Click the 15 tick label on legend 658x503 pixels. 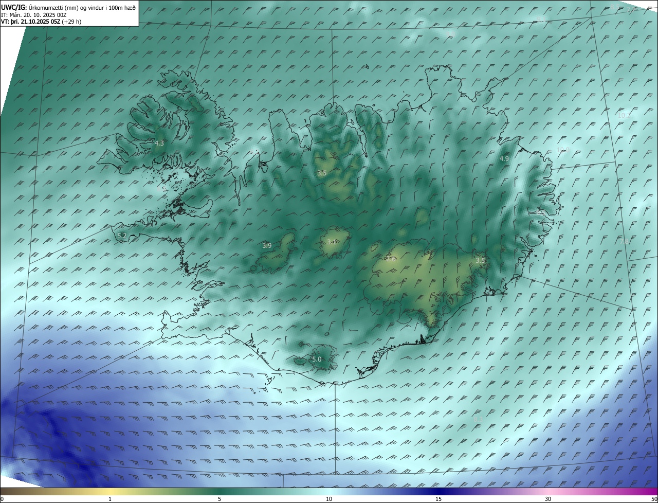(x=438, y=499)
